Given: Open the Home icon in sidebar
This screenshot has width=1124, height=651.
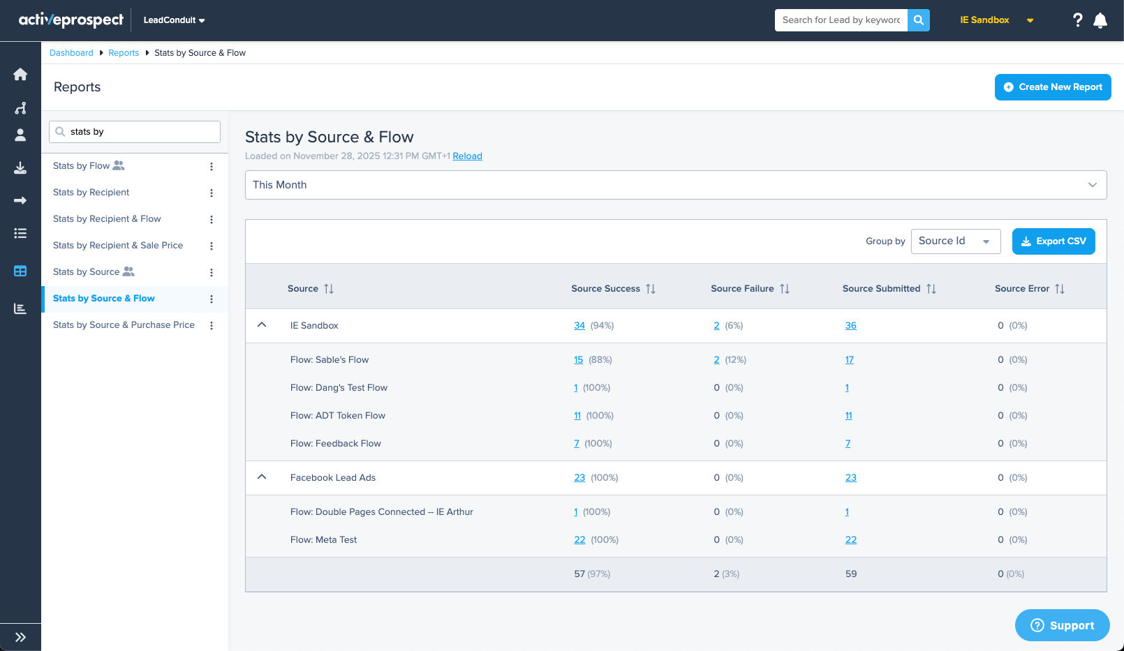Looking at the screenshot, I should coord(20,74).
